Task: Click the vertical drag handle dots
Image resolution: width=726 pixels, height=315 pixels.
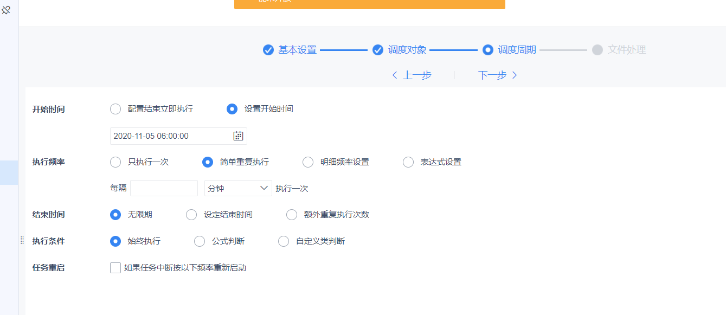Action: [22, 240]
